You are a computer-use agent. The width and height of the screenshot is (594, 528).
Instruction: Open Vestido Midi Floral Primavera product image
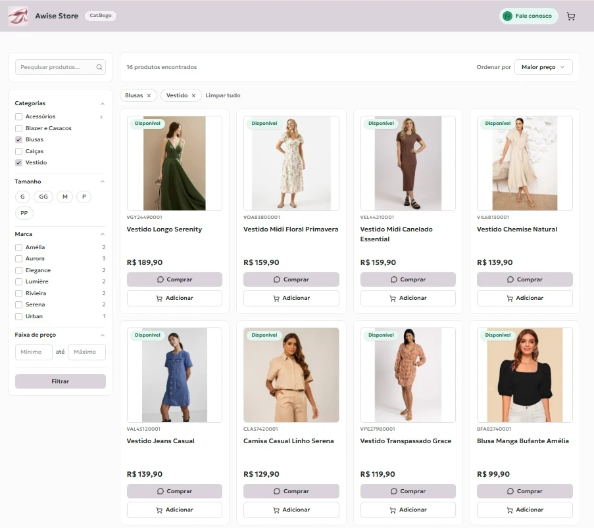click(291, 163)
